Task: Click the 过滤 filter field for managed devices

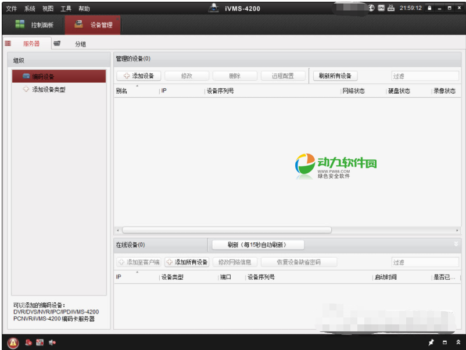Action: [x=424, y=76]
